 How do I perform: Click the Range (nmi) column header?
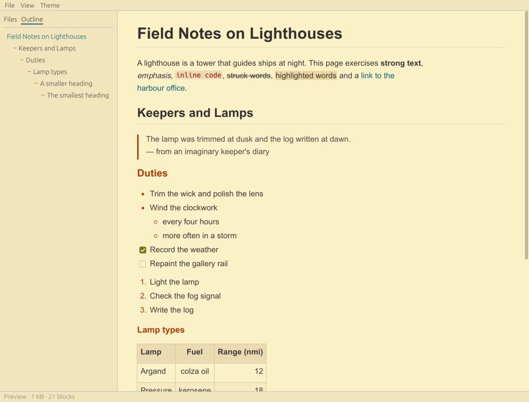click(x=240, y=353)
